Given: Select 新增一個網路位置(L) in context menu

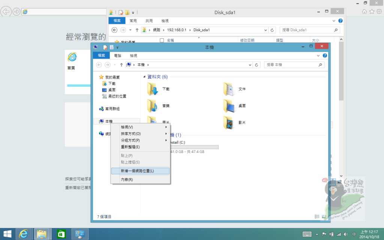Looking at the screenshot, I should coord(140,171).
